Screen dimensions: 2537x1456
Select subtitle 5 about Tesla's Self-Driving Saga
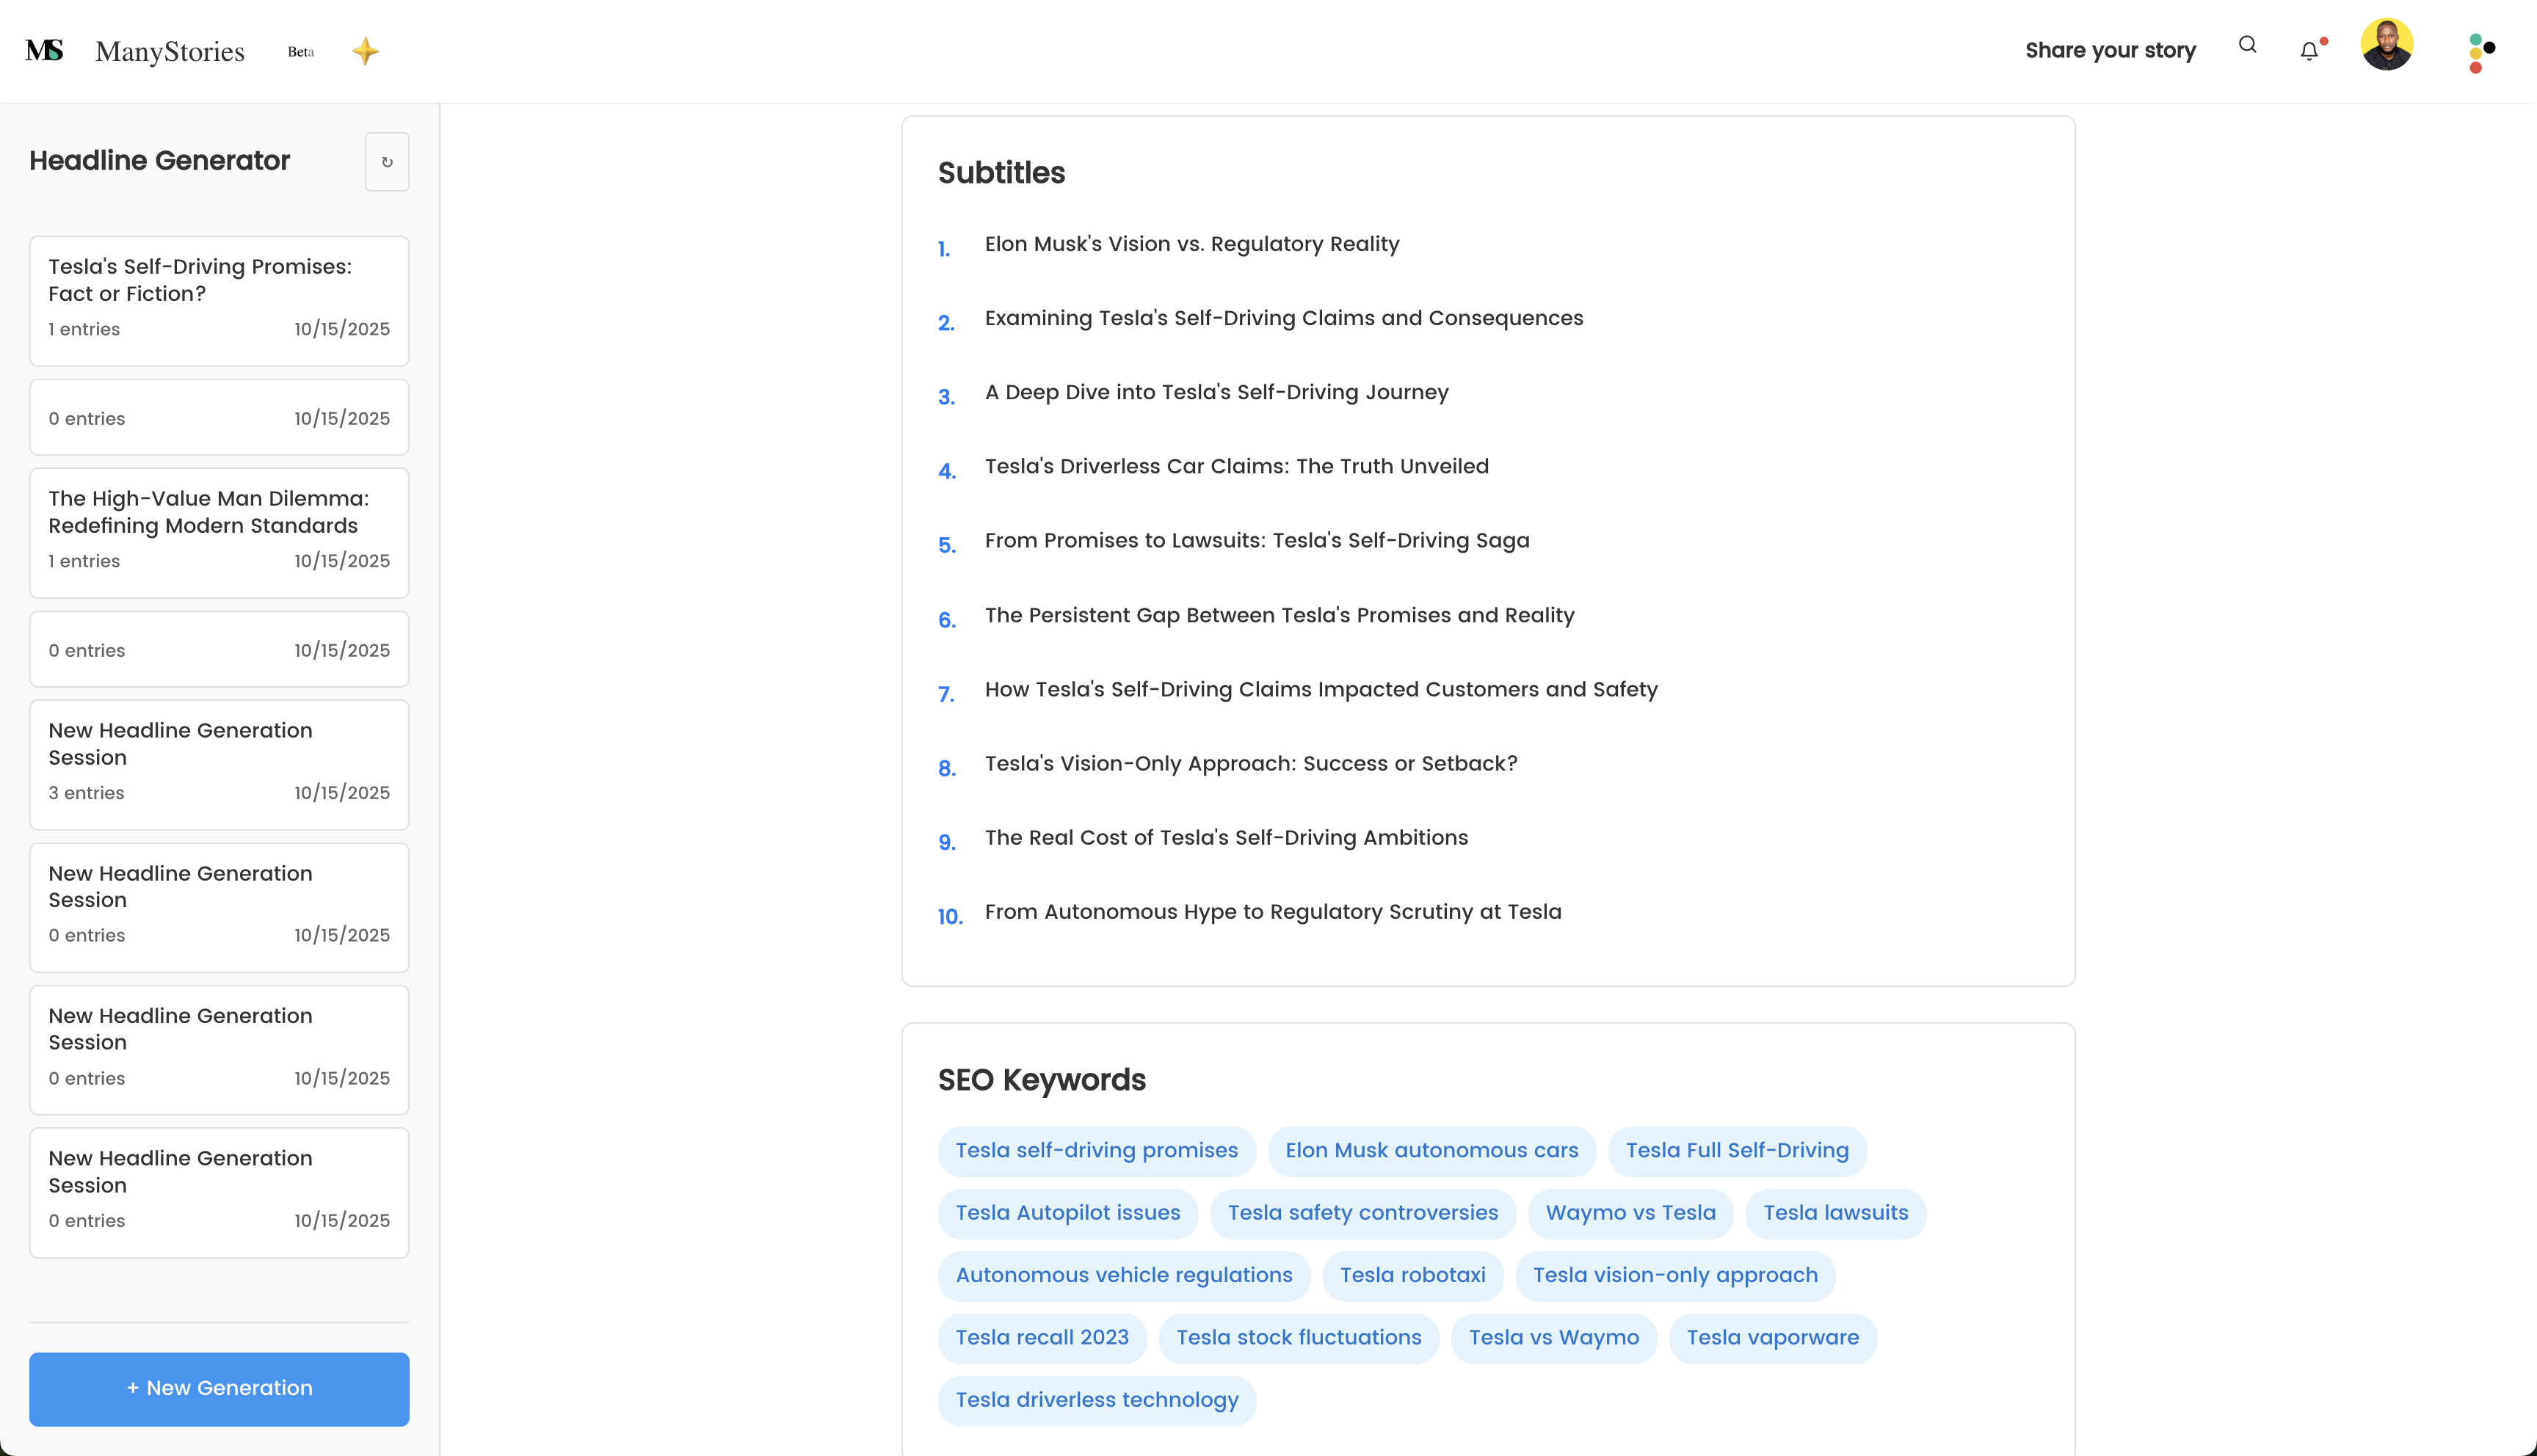point(1256,541)
